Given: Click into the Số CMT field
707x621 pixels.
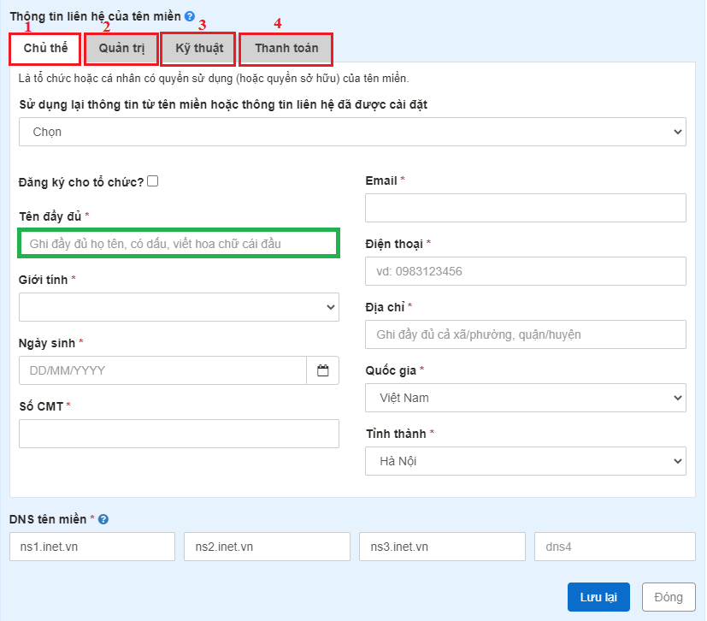Looking at the screenshot, I should pyautogui.click(x=179, y=434).
